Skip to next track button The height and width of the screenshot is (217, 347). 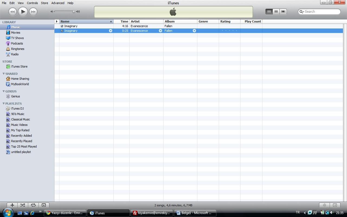pyautogui.click(x=33, y=12)
